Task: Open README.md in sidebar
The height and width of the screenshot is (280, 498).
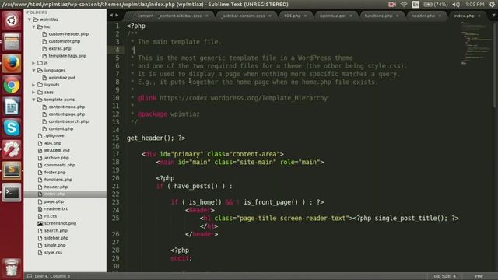Action: 57,150
